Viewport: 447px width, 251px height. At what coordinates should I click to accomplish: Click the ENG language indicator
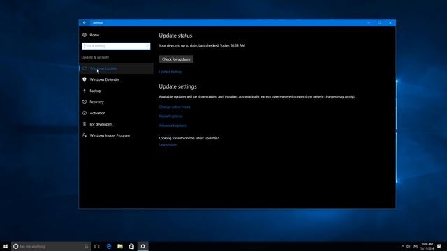416,246
